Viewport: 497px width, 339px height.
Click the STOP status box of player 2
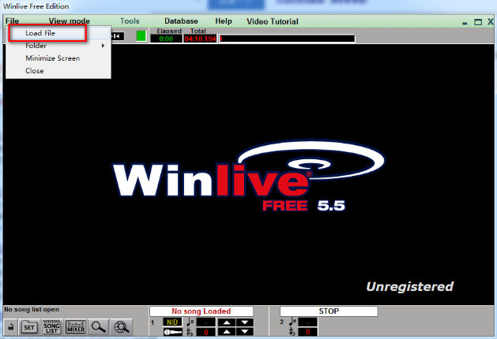pyautogui.click(x=329, y=311)
